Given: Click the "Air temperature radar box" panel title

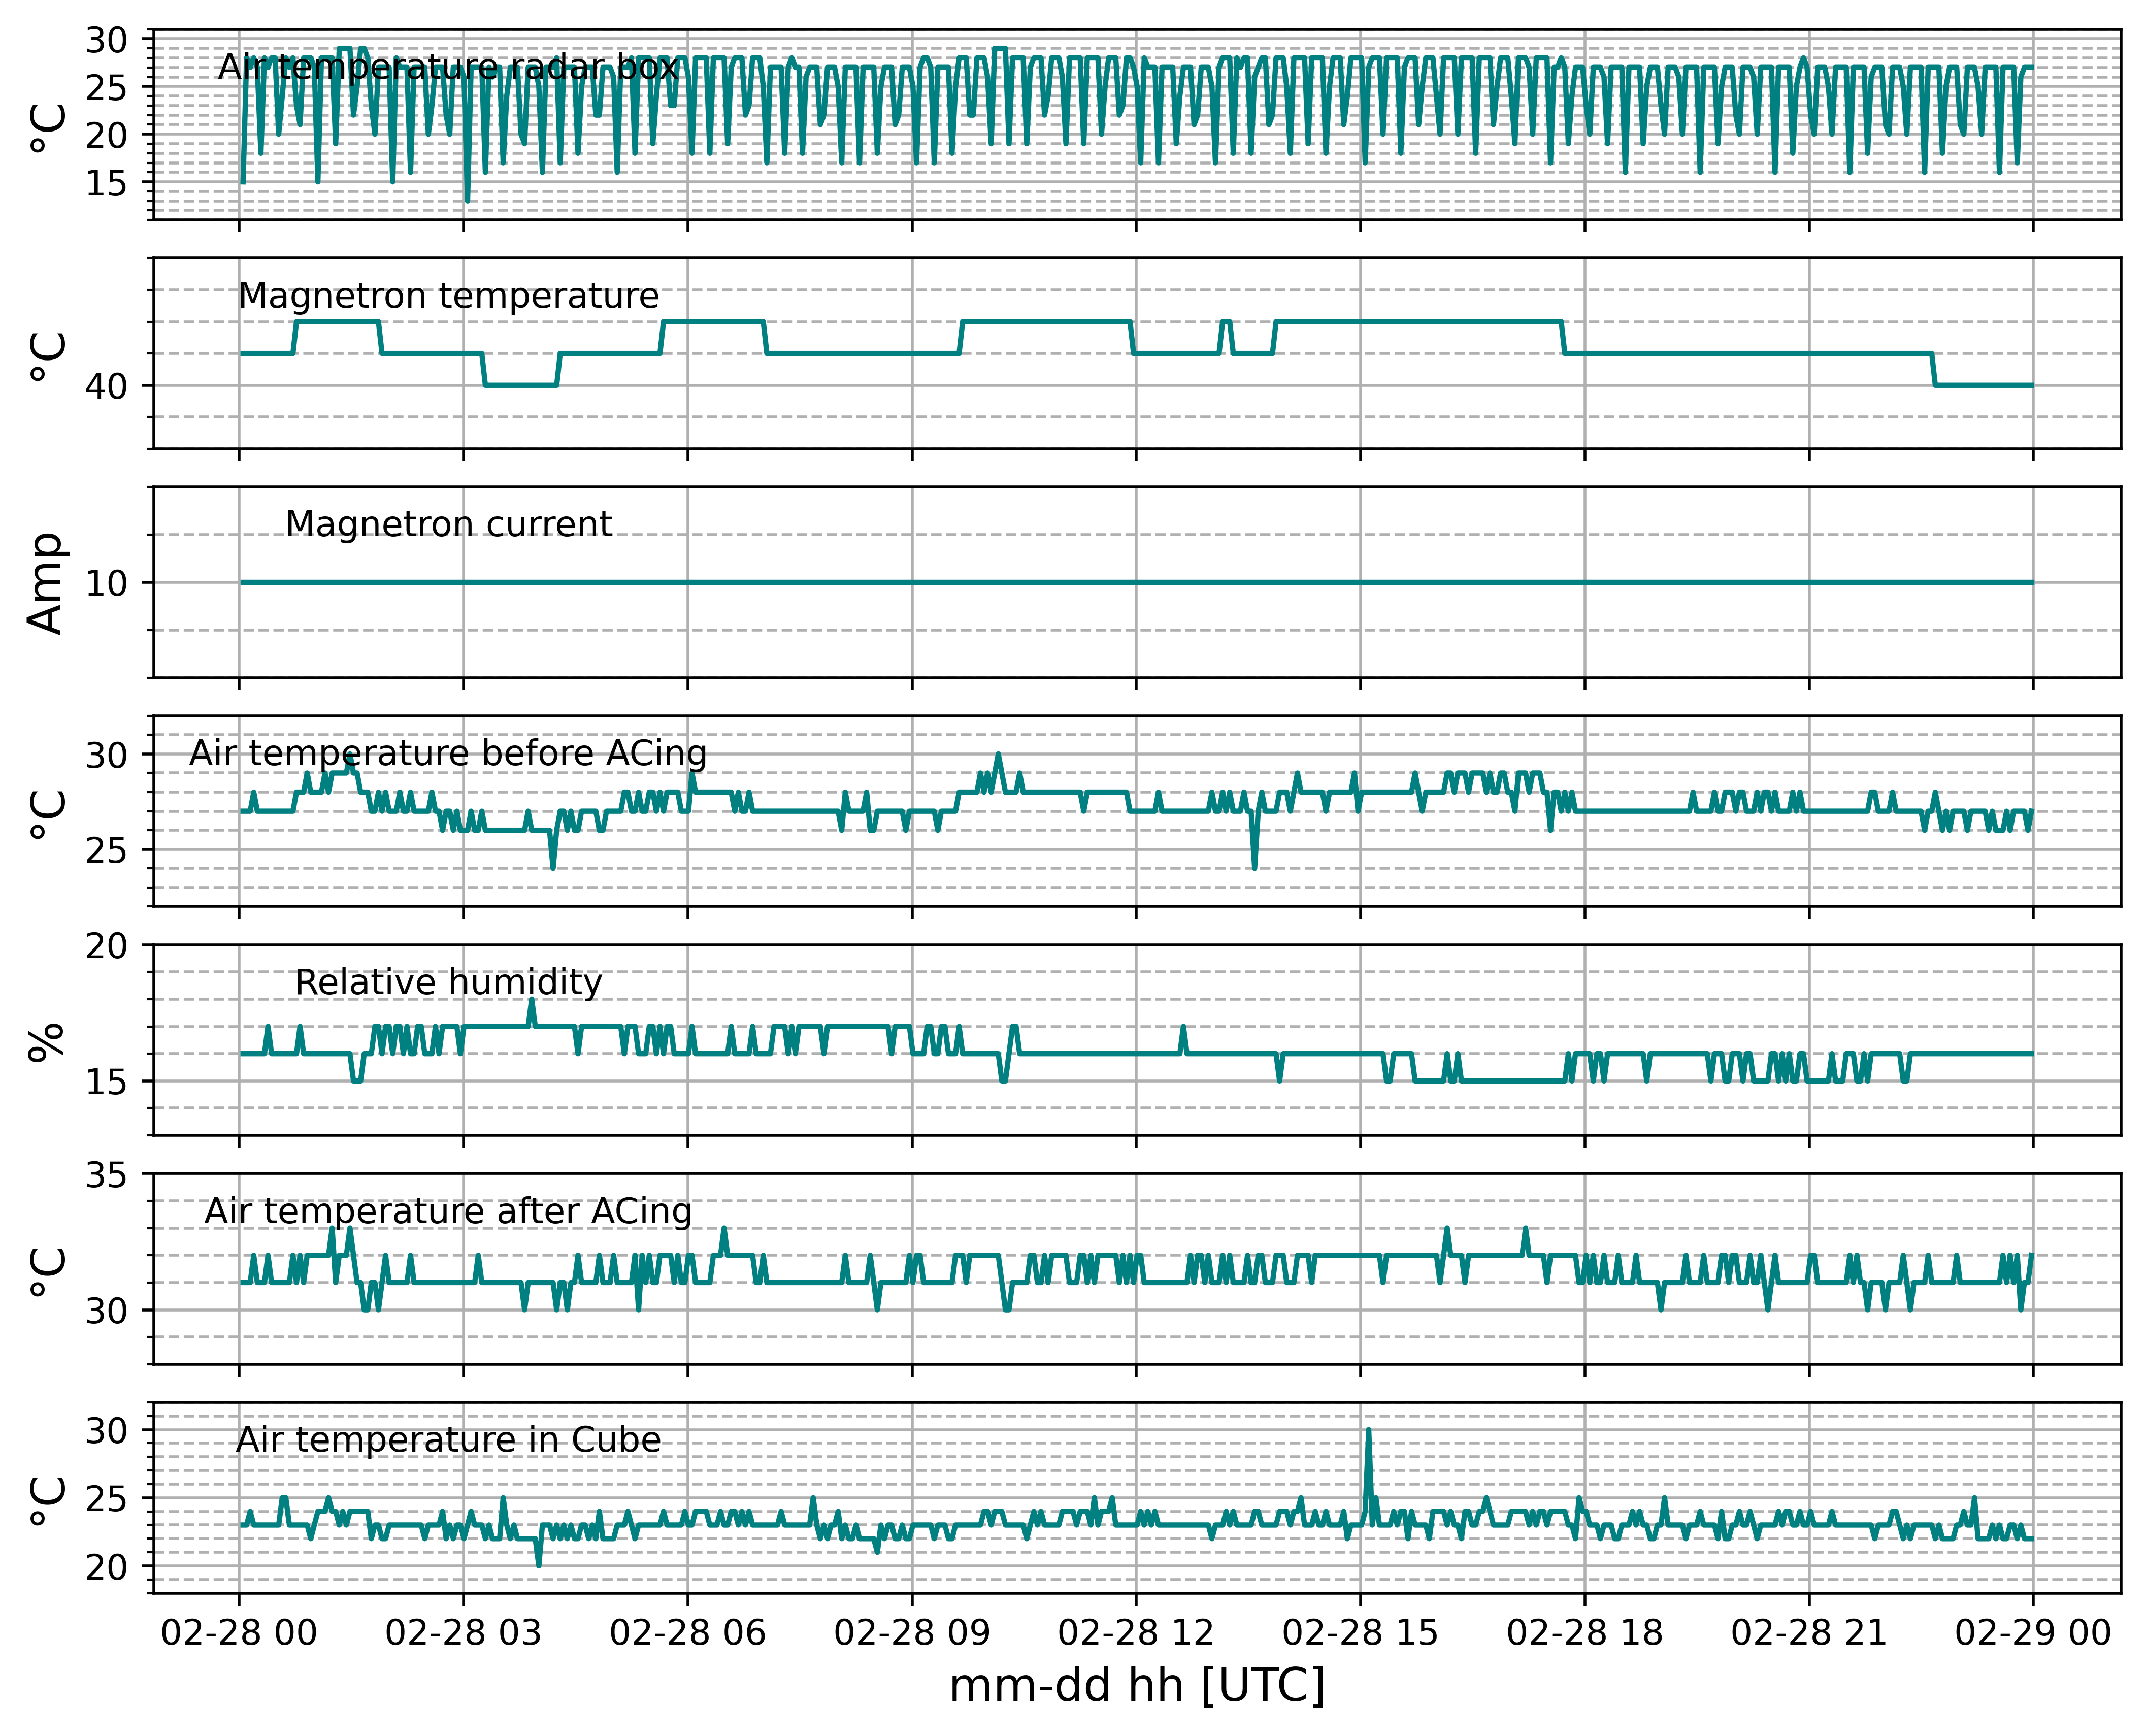Looking at the screenshot, I should tap(448, 67).
